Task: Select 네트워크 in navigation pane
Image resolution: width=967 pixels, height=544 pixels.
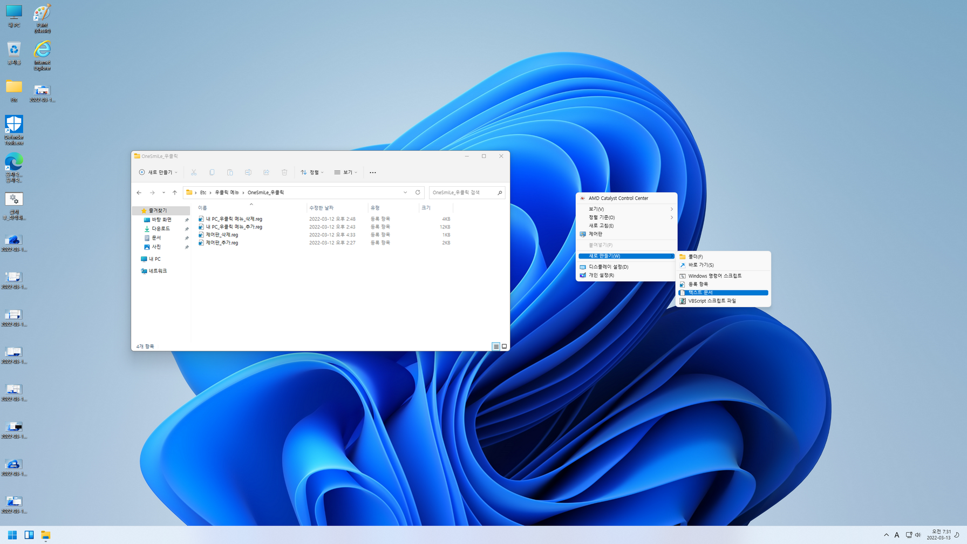Action: 161,271
